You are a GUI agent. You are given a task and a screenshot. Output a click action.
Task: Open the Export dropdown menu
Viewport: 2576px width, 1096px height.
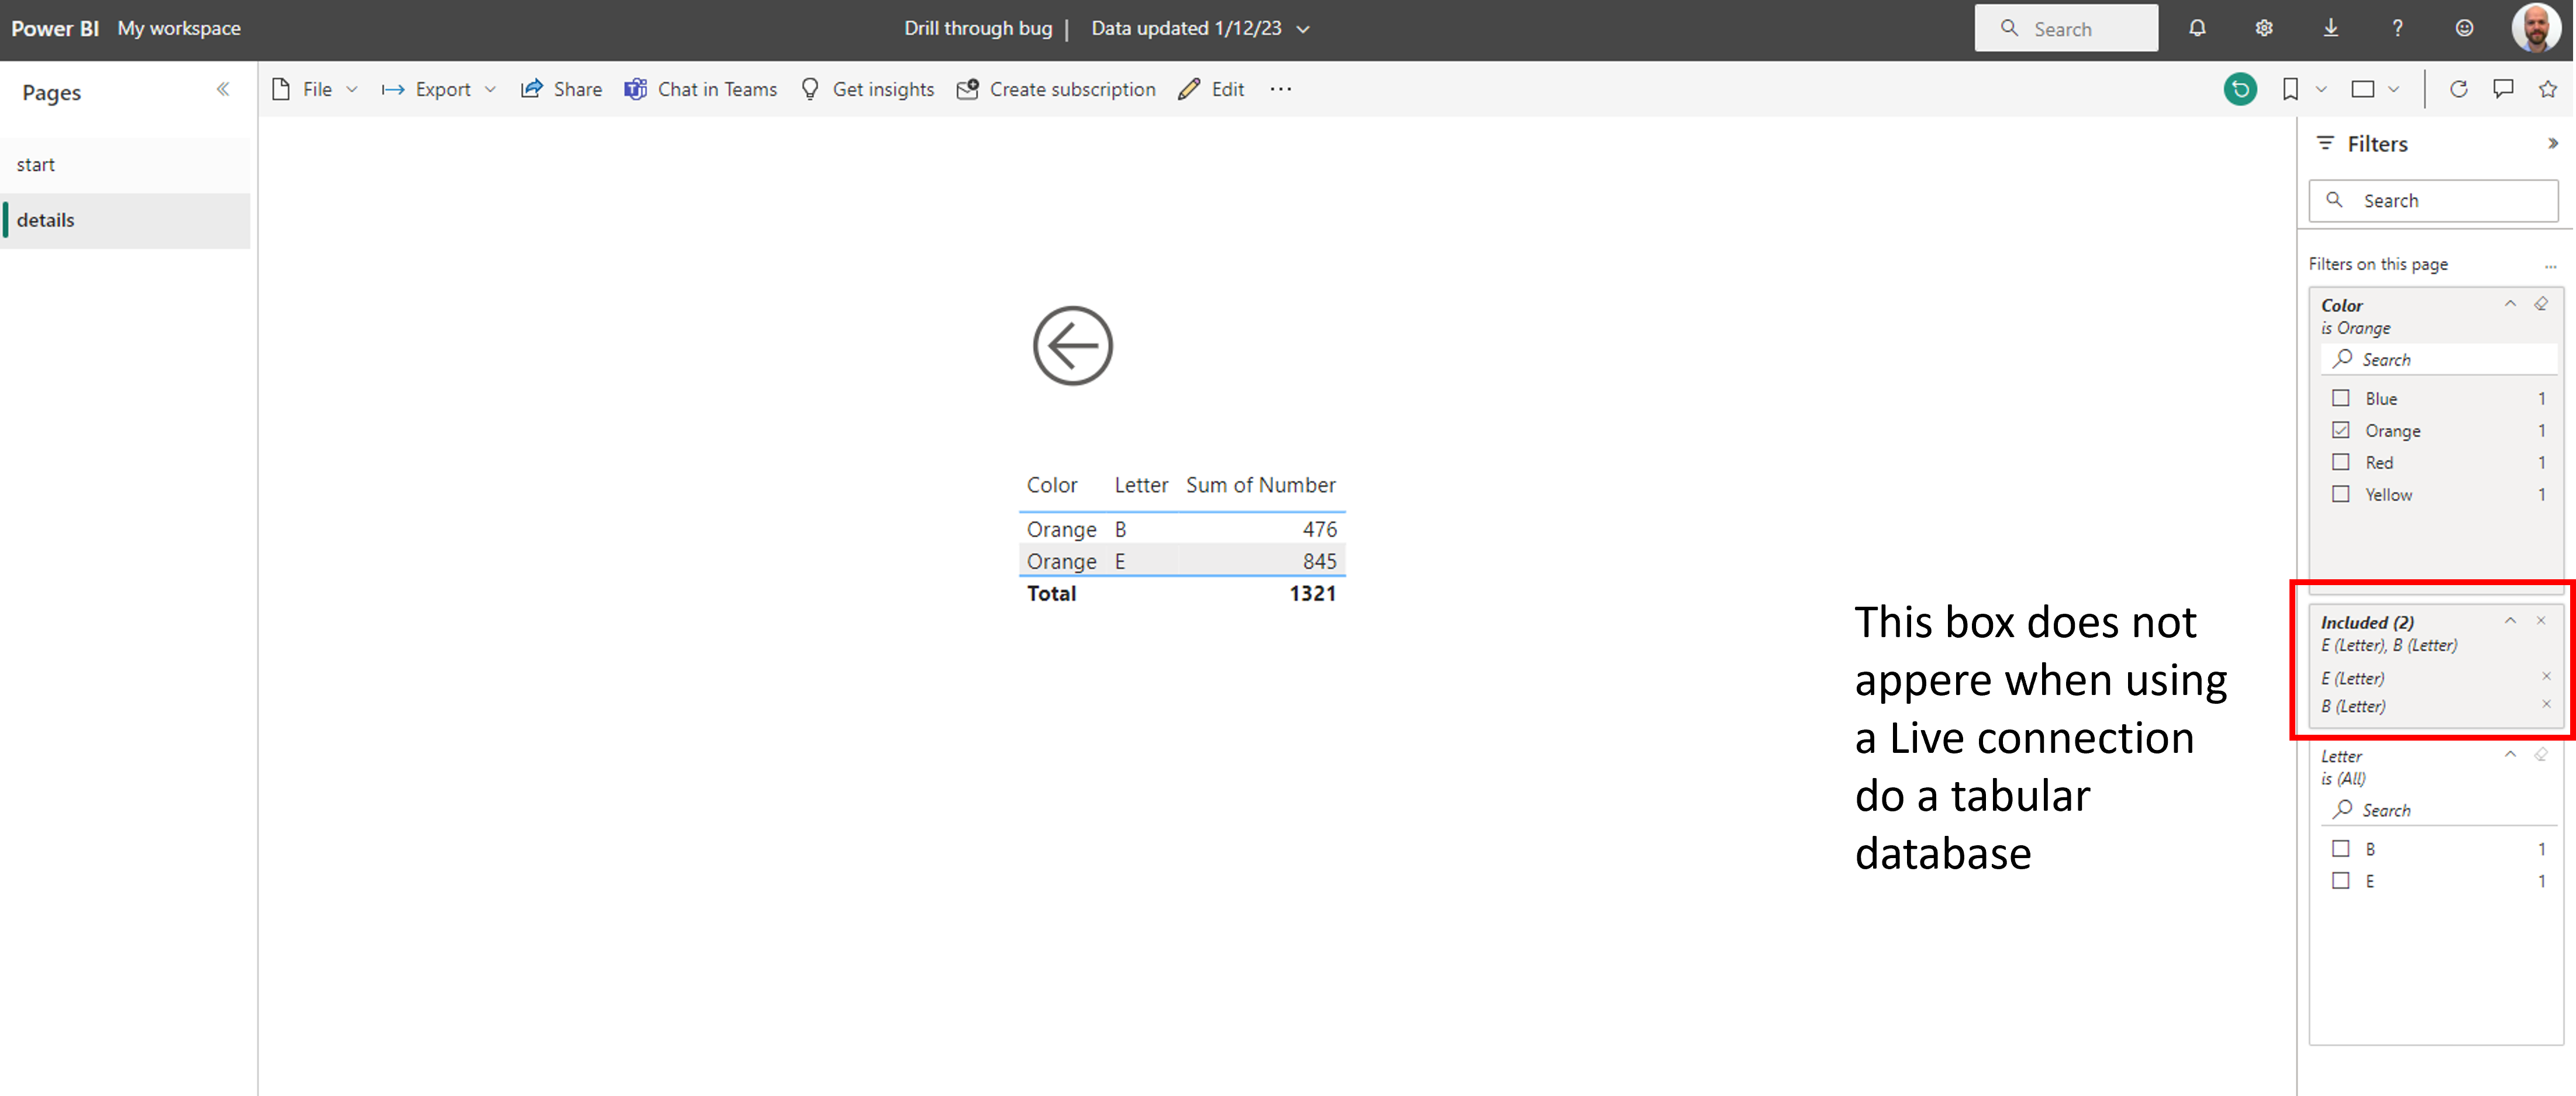point(438,89)
